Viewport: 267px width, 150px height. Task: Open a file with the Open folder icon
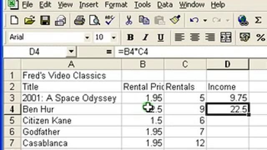[30, 20]
